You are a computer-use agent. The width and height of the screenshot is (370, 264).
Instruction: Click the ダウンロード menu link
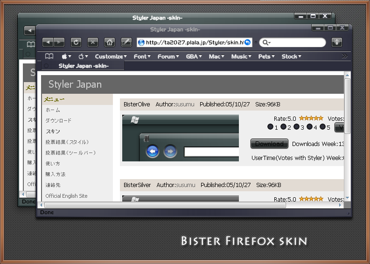click(58, 120)
